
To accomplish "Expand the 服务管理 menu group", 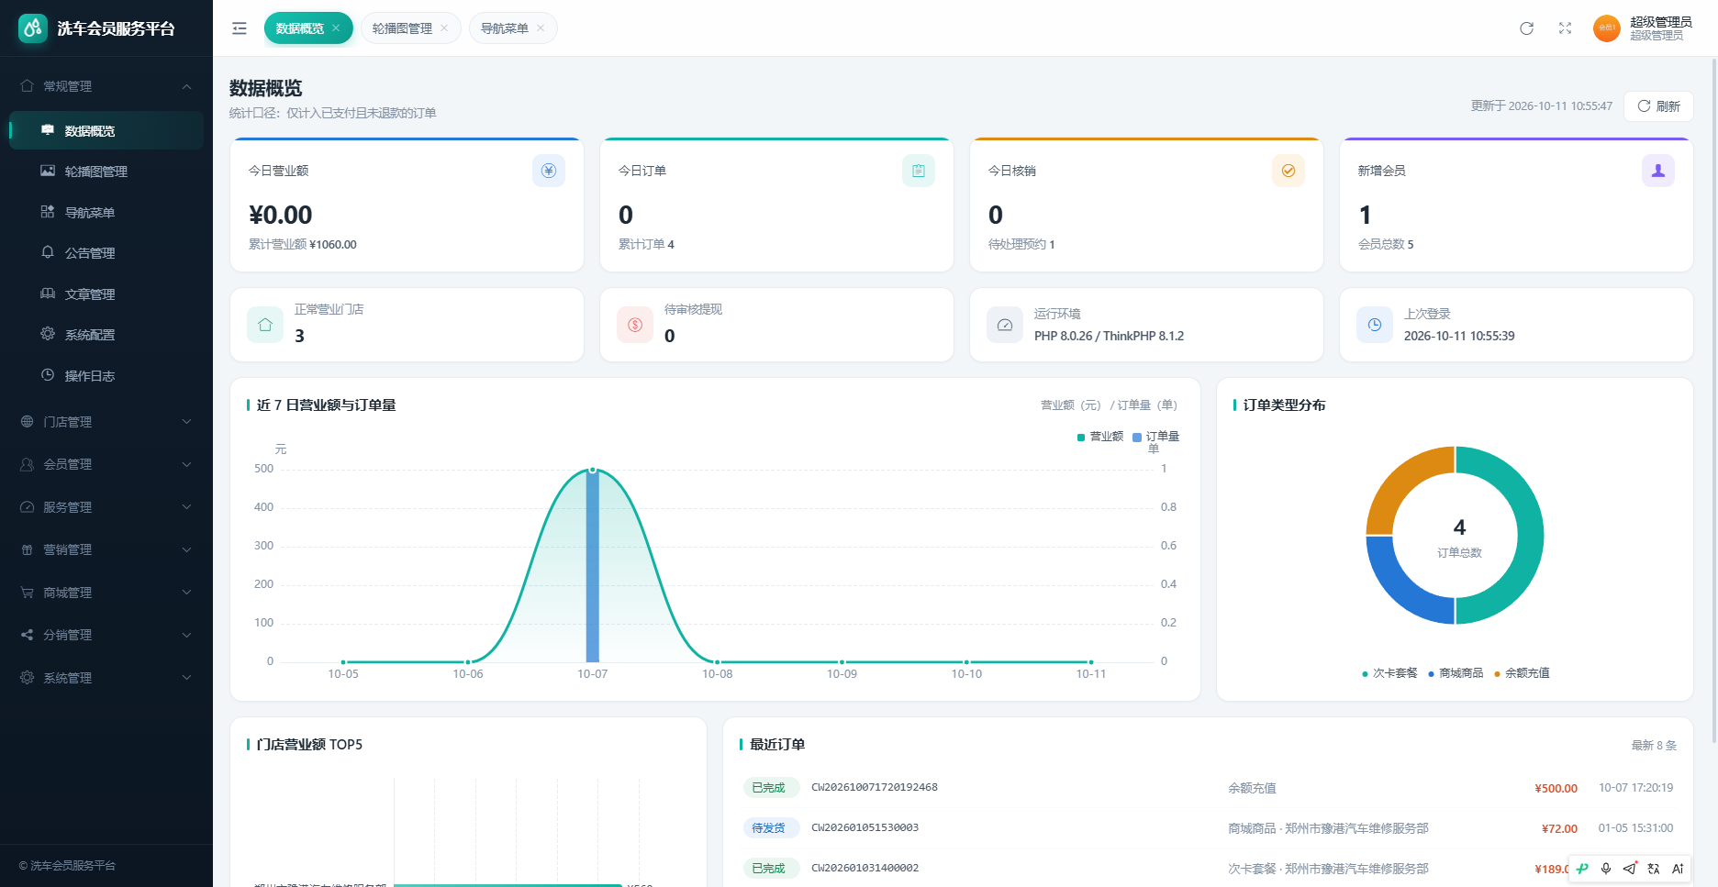I will coord(106,507).
